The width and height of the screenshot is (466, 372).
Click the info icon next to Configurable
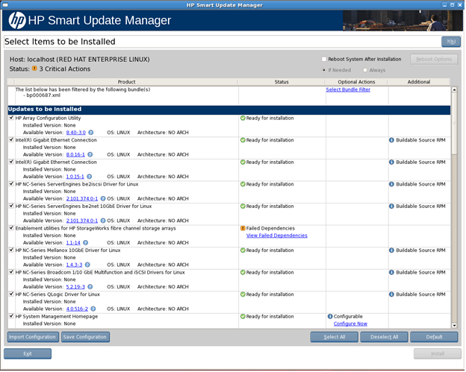(330, 316)
